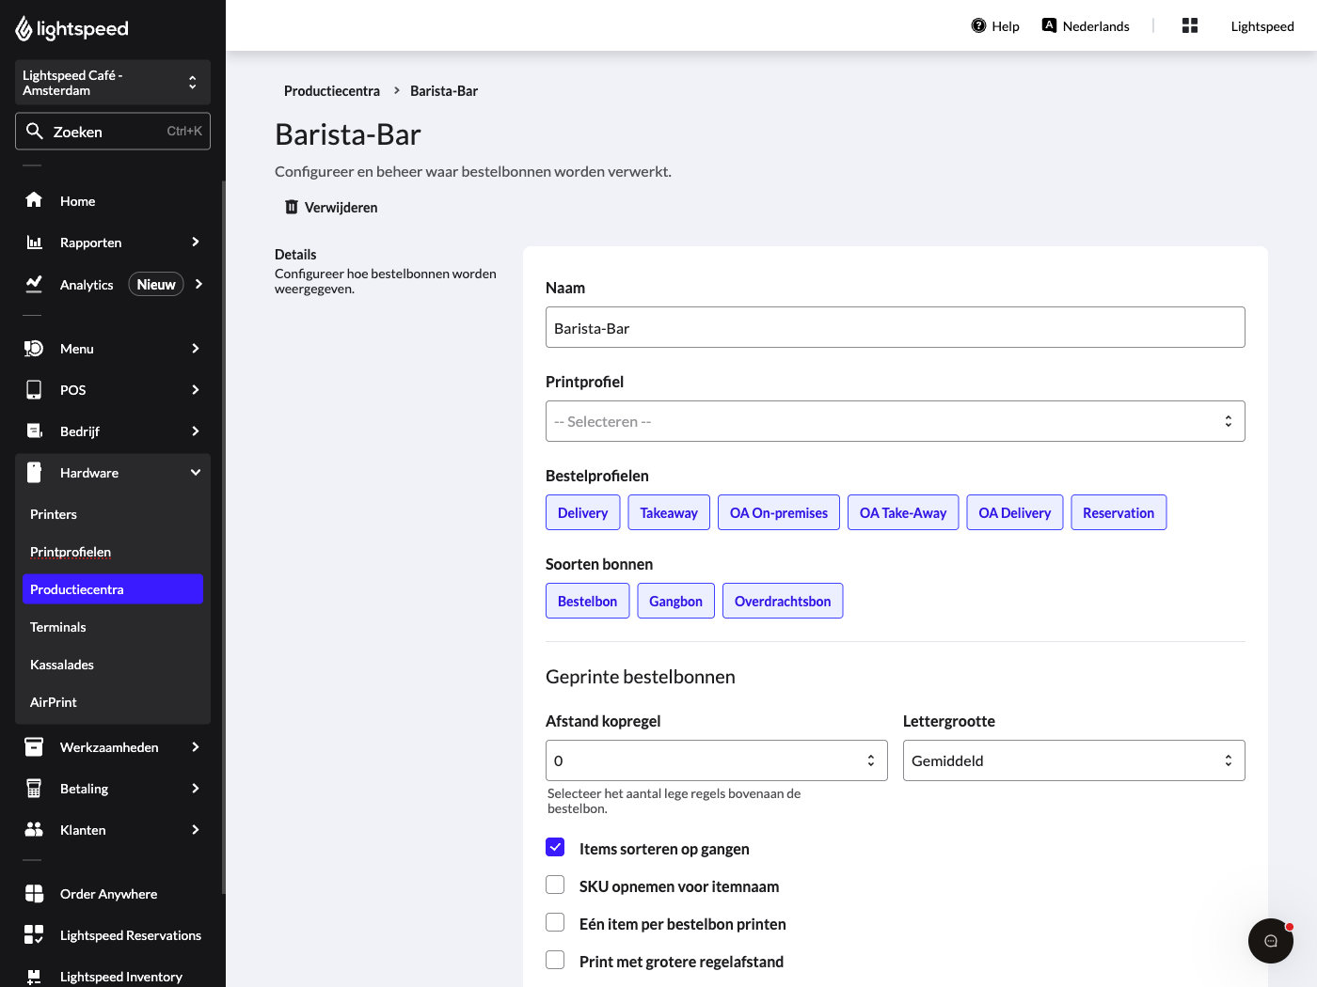The height and width of the screenshot is (987, 1317).
Task: Click the Order Anywhere icon
Action: click(x=34, y=893)
